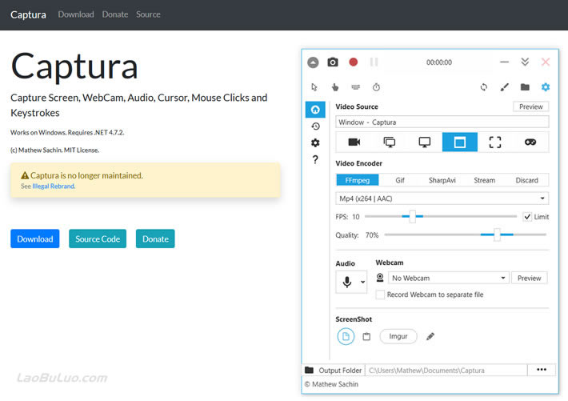Click Download in the top navbar

pyautogui.click(x=76, y=14)
